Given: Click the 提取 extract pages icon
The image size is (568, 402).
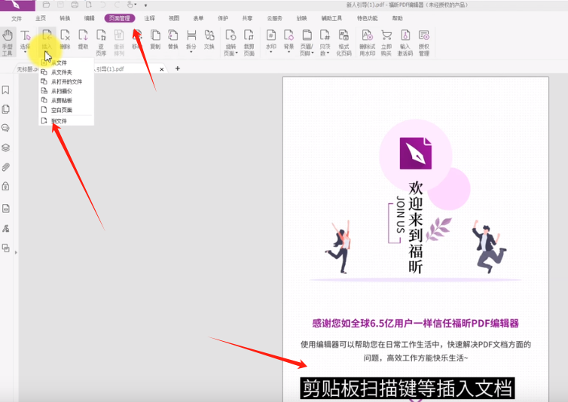Looking at the screenshot, I should click(x=83, y=39).
